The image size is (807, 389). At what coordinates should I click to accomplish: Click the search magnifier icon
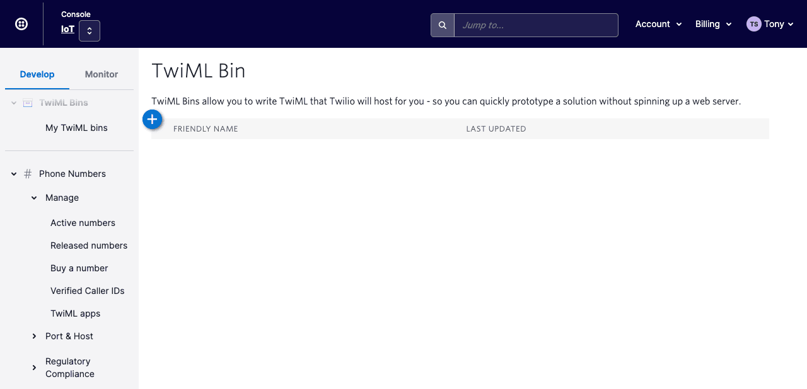tap(442, 25)
